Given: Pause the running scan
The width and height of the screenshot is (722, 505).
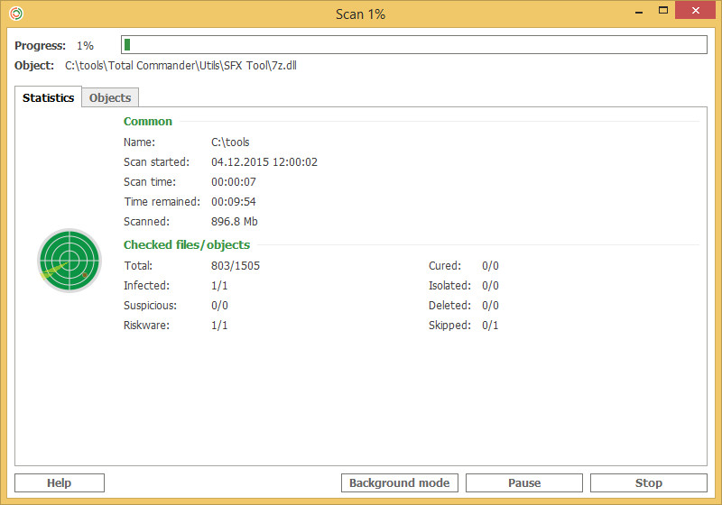Looking at the screenshot, I should 524,483.
